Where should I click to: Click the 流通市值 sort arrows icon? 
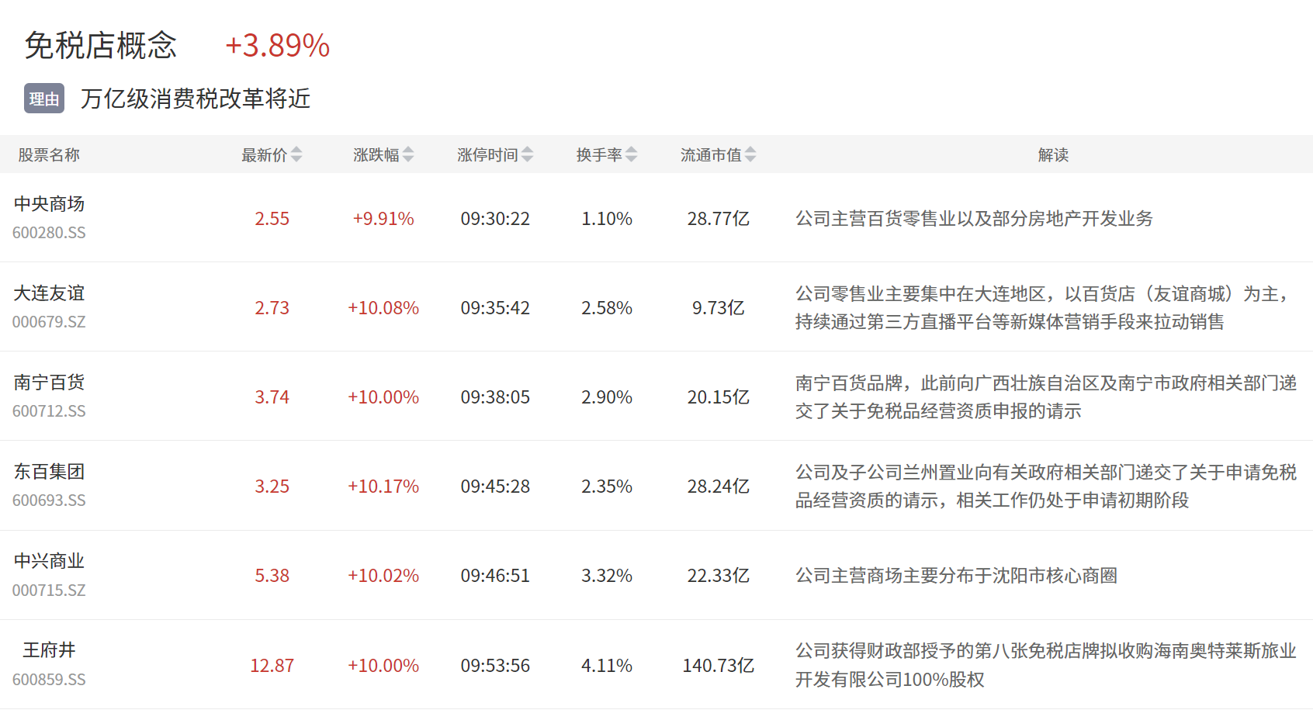pos(750,154)
